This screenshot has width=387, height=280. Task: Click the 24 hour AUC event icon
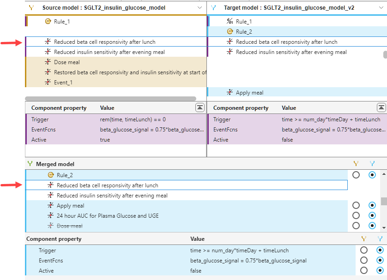click(51, 216)
